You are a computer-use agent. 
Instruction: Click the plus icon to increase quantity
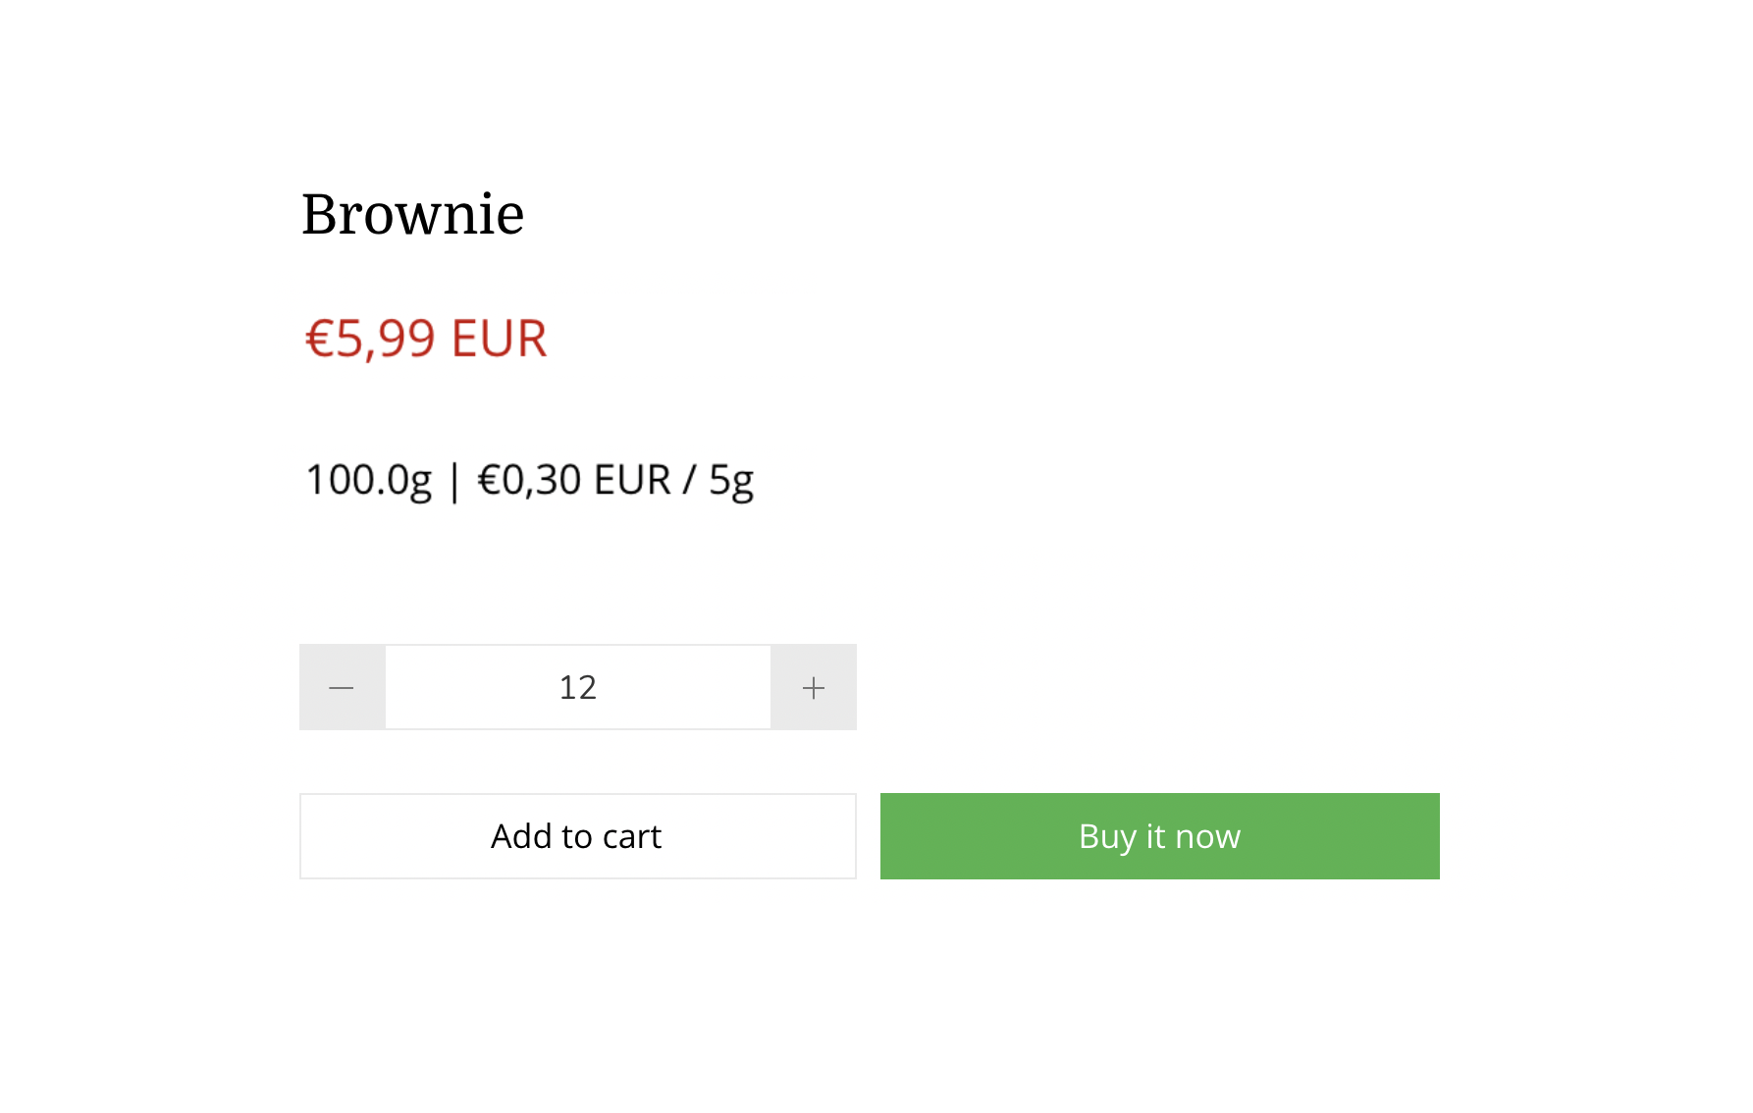(x=814, y=688)
